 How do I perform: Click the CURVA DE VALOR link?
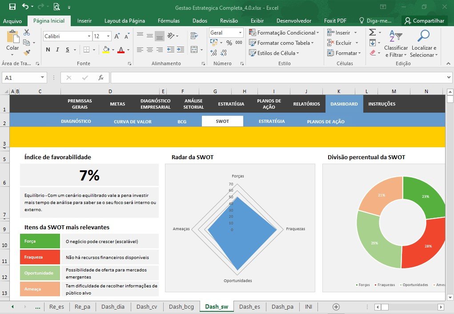[x=133, y=122]
